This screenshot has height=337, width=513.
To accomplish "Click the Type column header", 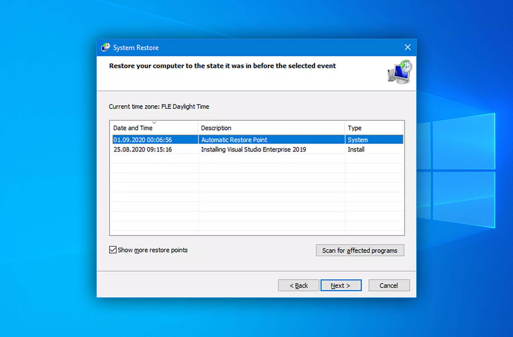I will 374,128.
